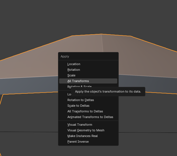Choose Animated Transforms to Deltas
The height and width of the screenshot is (156, 177).
pos(90,117)
